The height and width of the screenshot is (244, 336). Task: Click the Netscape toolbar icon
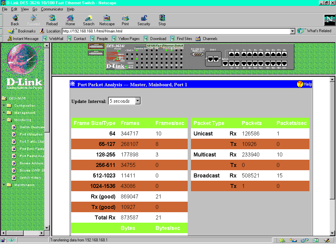click(x=107, y=20)
